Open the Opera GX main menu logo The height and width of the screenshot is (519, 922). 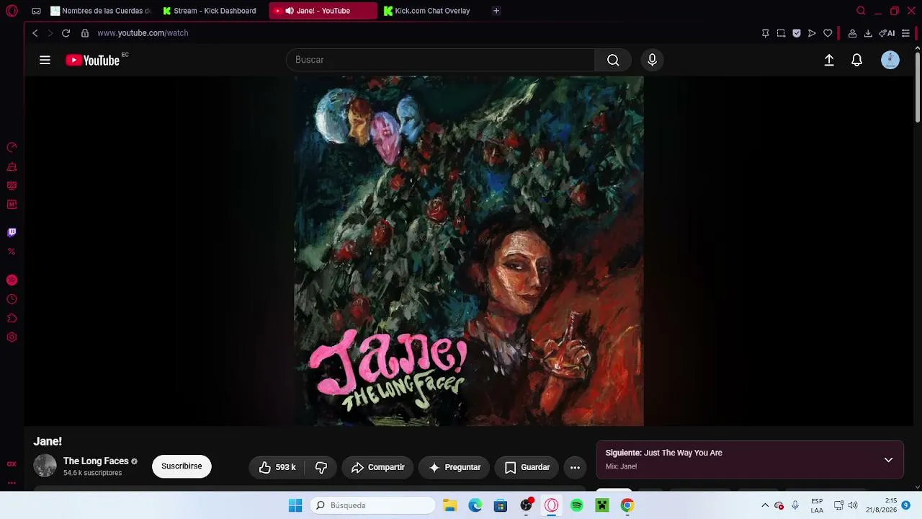tap(12, 11)
